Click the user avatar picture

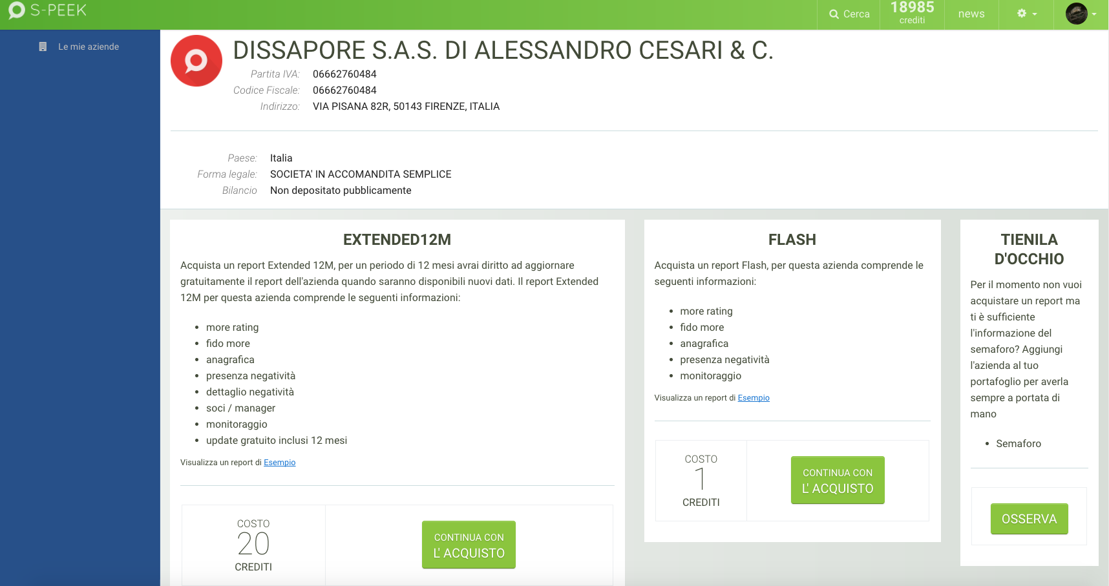click(1076, 14)
